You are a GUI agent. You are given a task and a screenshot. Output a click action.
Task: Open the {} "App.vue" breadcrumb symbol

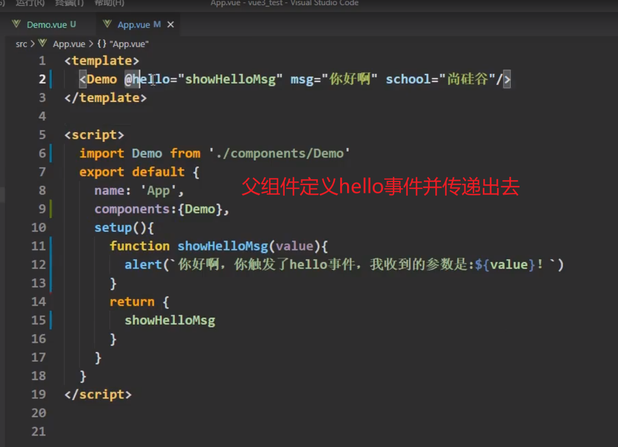tap(123, 43)
